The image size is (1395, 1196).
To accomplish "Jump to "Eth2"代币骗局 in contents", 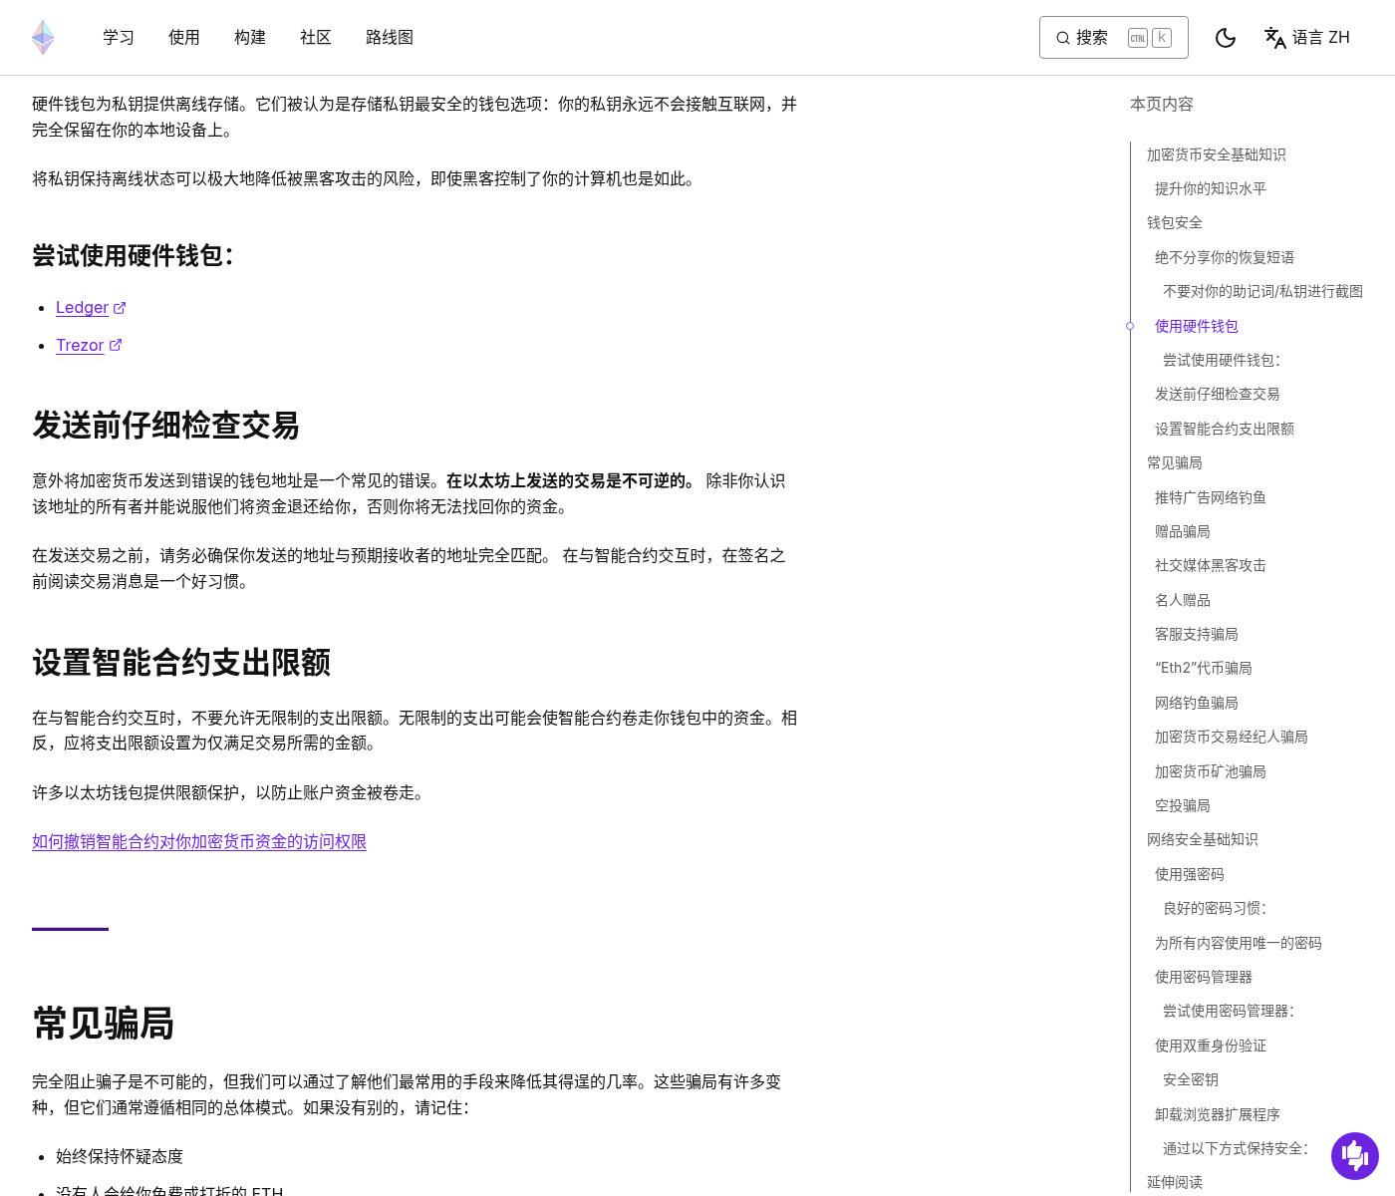I will coord(1203,668).
